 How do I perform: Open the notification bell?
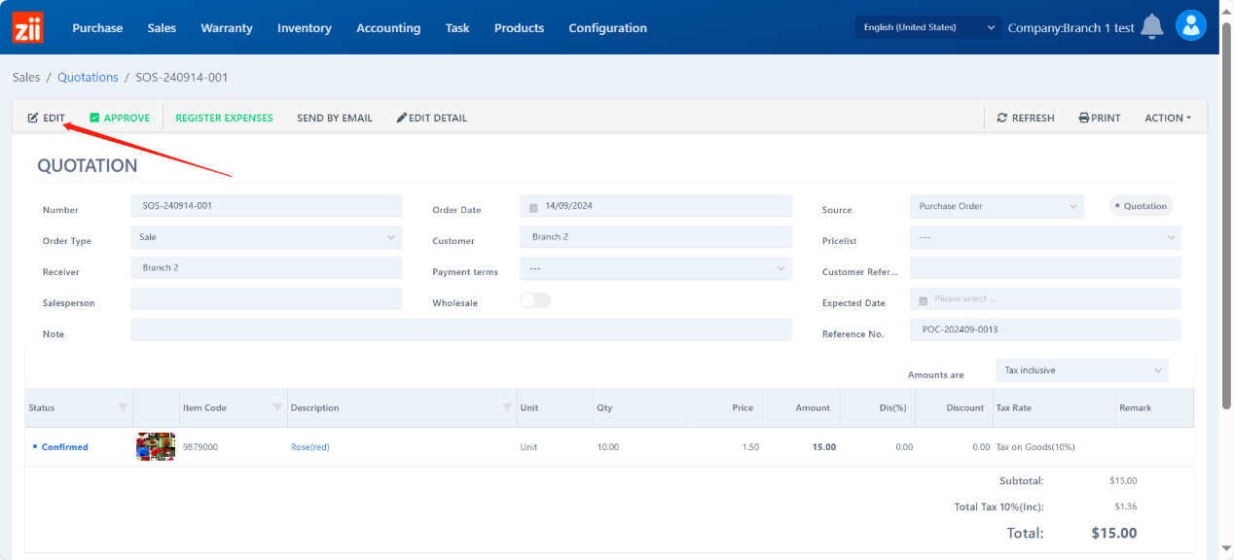pos(1152,27)
